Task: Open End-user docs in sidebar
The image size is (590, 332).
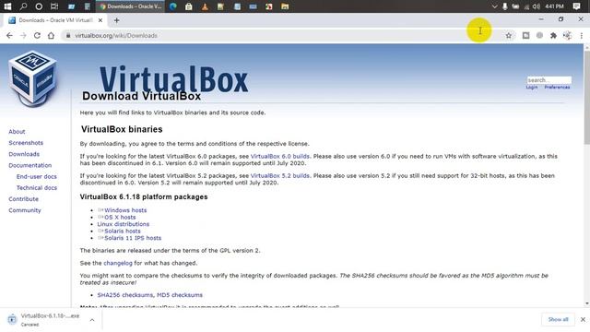Action: pyautogui.click(x=37, y=176)
